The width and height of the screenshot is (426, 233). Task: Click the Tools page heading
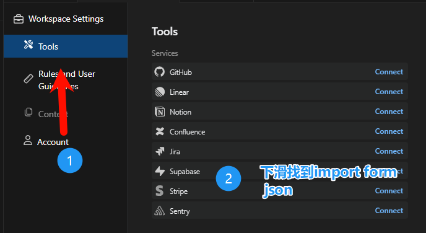(x=165, y=32)
